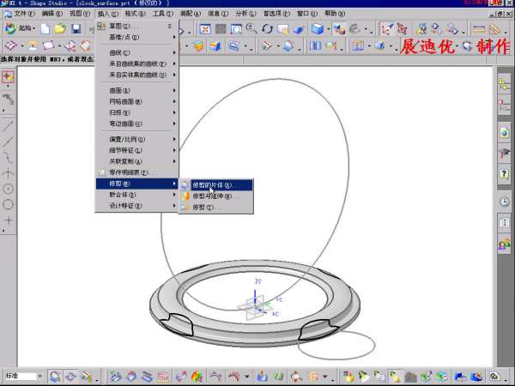
Task: Open the 帮助 help menu
Action: [x=331, y=14]
